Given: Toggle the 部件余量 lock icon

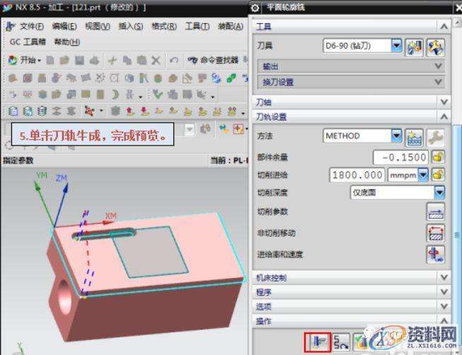Looking at the screenshot, I should 438,157.
